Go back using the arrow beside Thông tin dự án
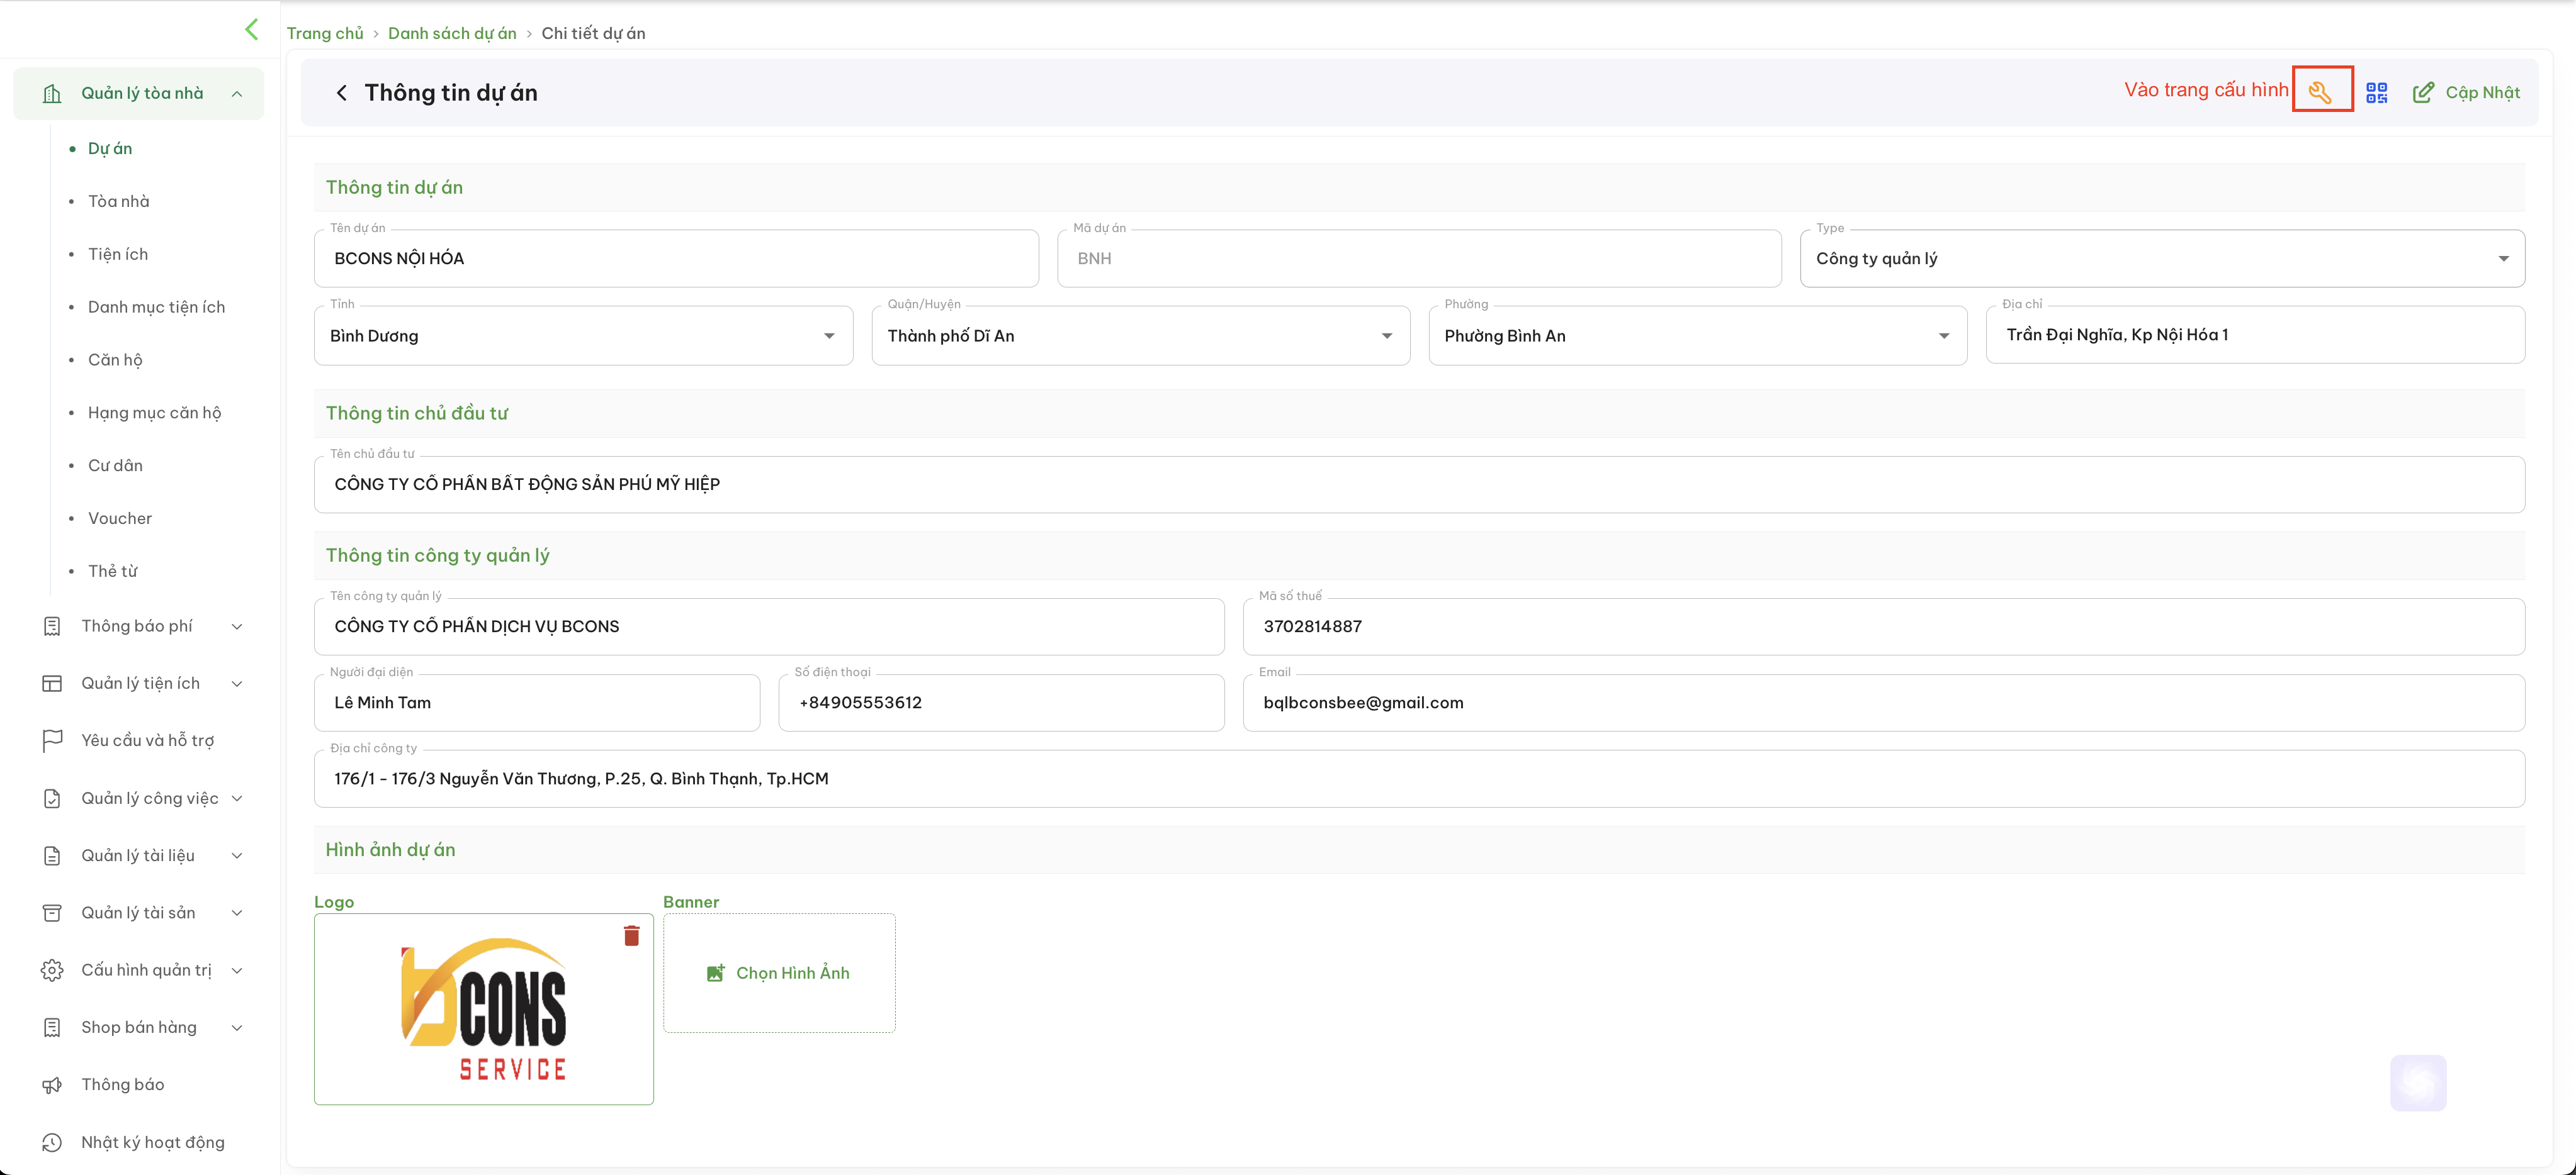 (342, 93)
